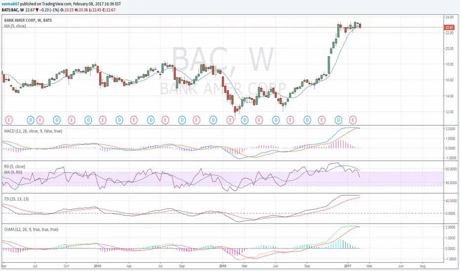Click the BATS:BAC, W symbol label
The image size is (460, 271).
coord(13,10)
